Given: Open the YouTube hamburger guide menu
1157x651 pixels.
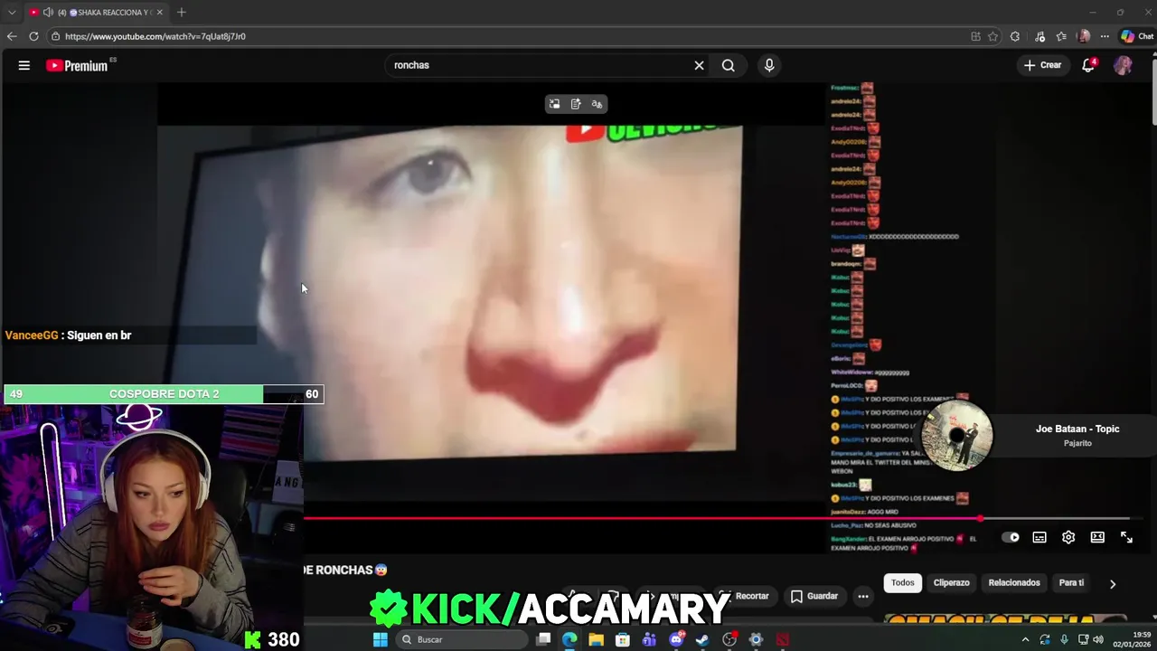Looking at the screenshot, I should point(24,65).
